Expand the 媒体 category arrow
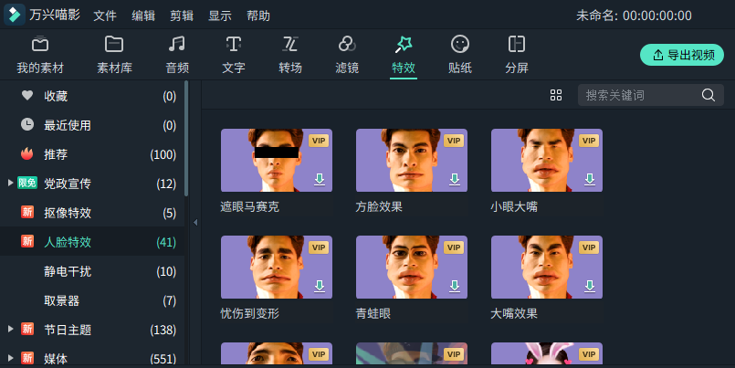The height and width of the screenshot is (368, 735). (x=10, y=358)
